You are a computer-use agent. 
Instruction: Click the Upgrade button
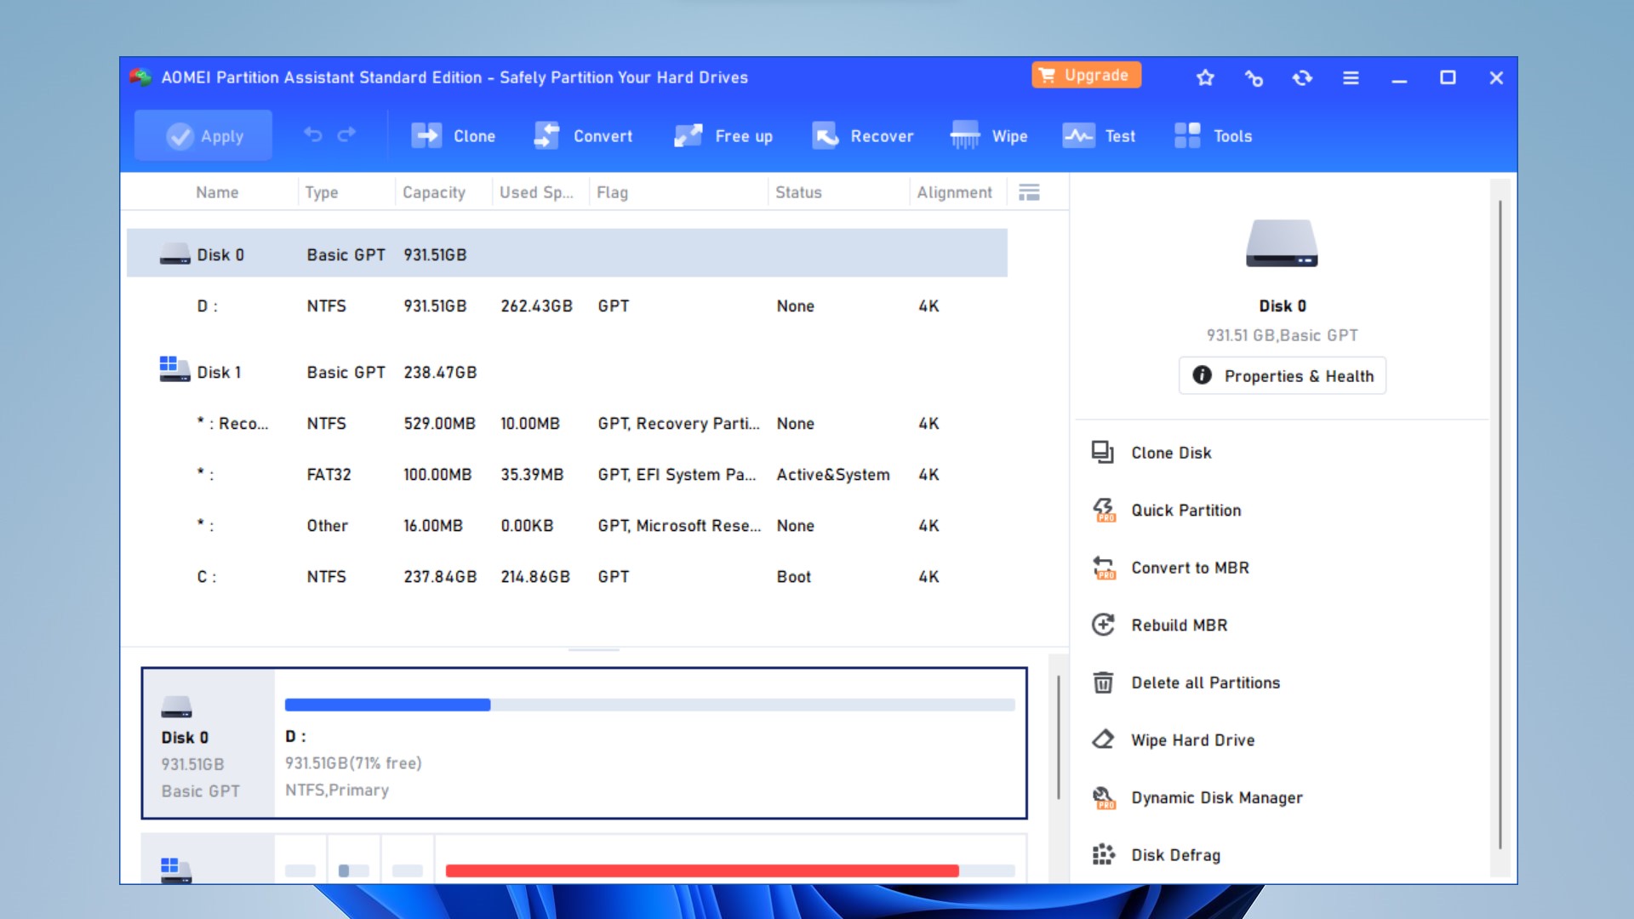coord(1086,76)
